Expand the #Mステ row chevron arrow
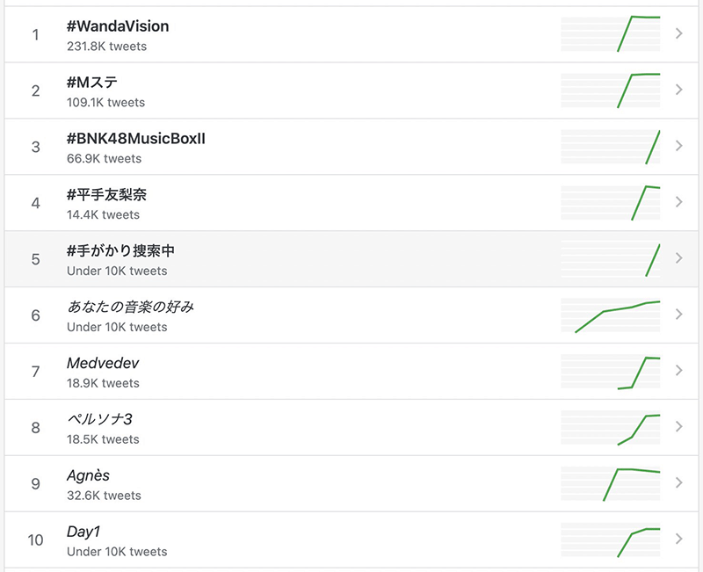Screen dimensions: 703x572 (x=678, y=90)
